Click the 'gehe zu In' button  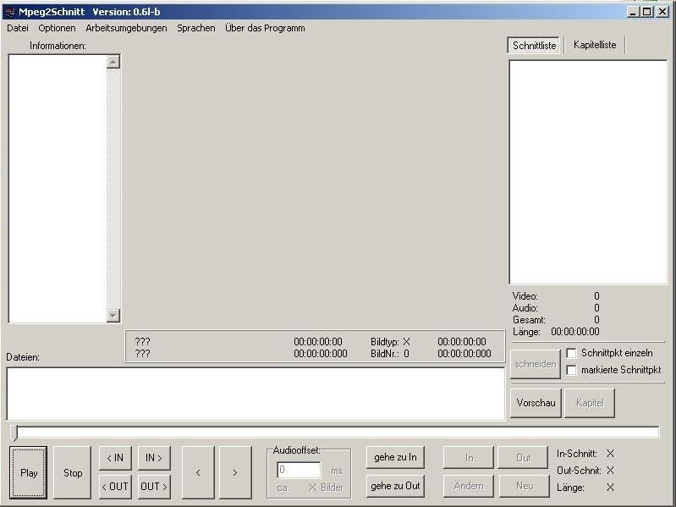coord(395,457)
